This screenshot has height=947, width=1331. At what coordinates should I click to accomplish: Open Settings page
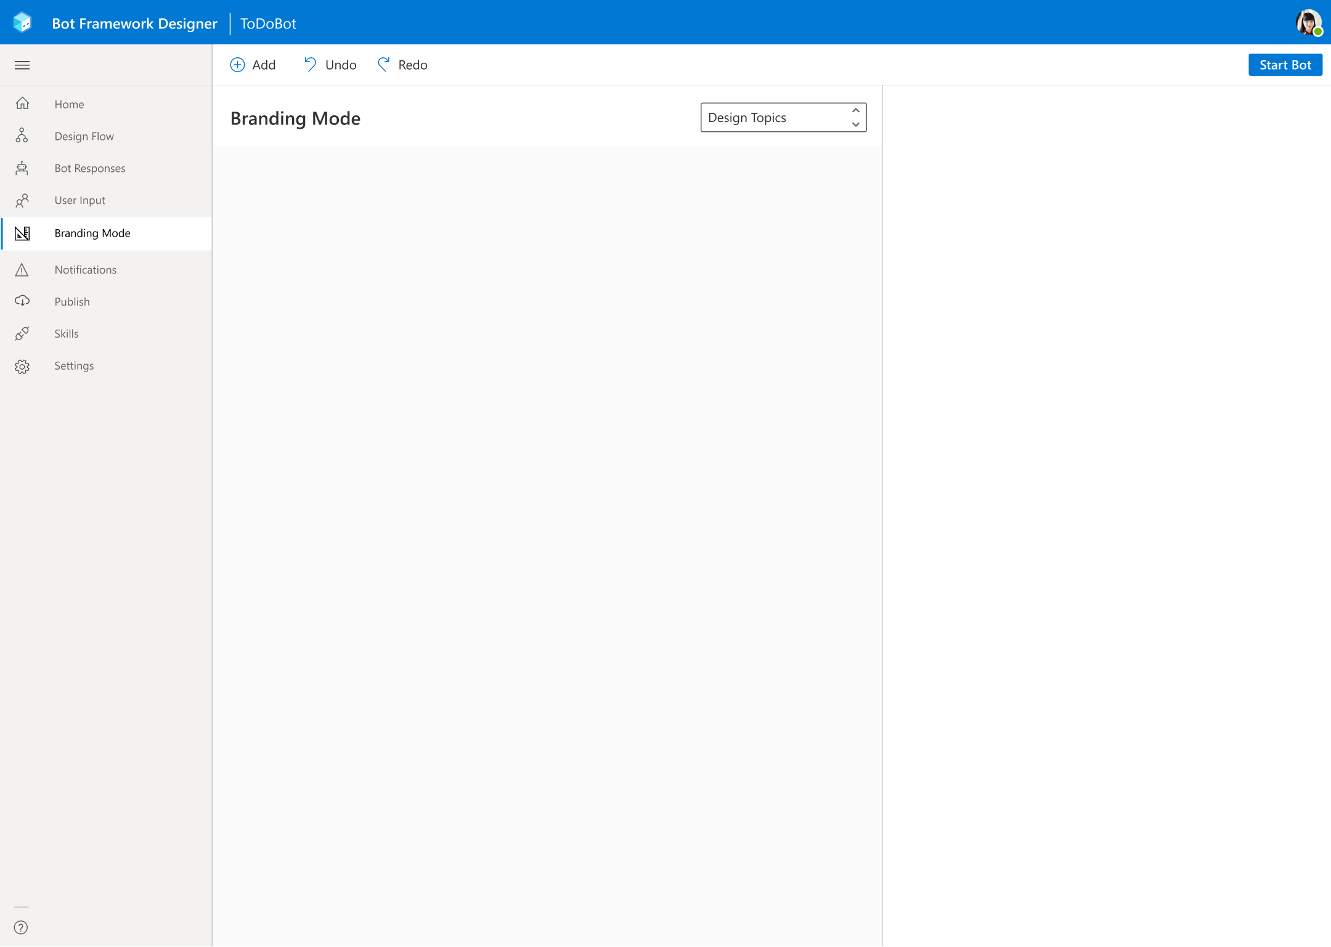107,365
